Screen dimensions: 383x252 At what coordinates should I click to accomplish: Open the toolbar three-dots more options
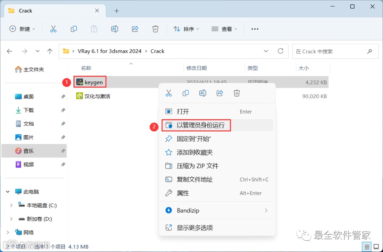tap(255, 29)
